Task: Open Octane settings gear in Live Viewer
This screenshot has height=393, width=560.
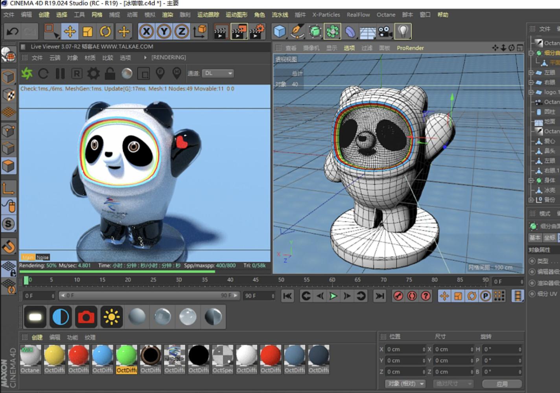Action: (93, 73)
